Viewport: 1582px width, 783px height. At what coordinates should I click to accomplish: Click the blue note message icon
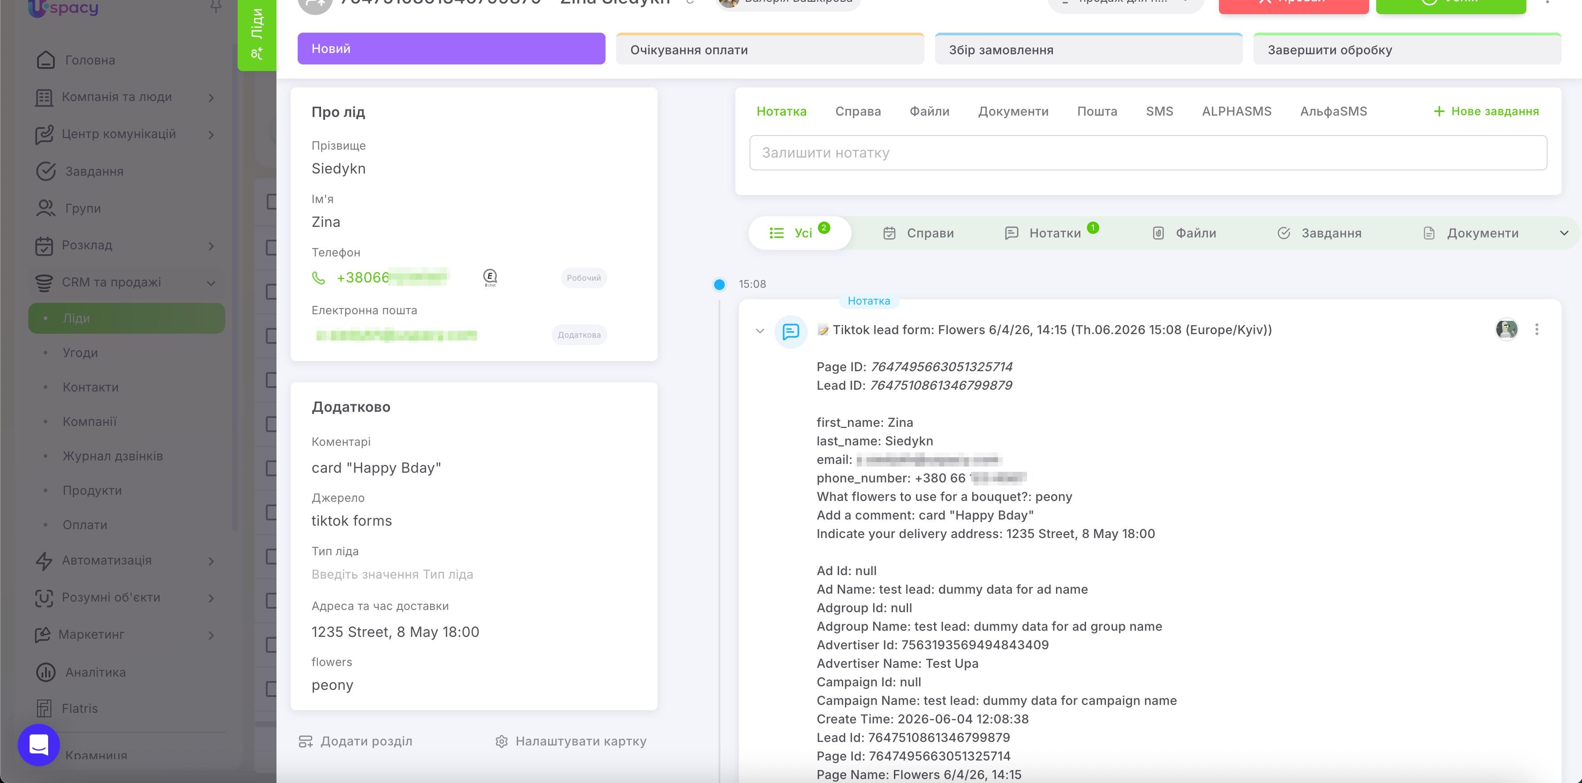[x=791, y=331]
